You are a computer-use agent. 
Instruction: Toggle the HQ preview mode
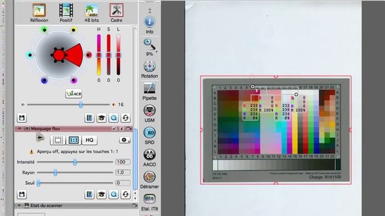[90, 140]
